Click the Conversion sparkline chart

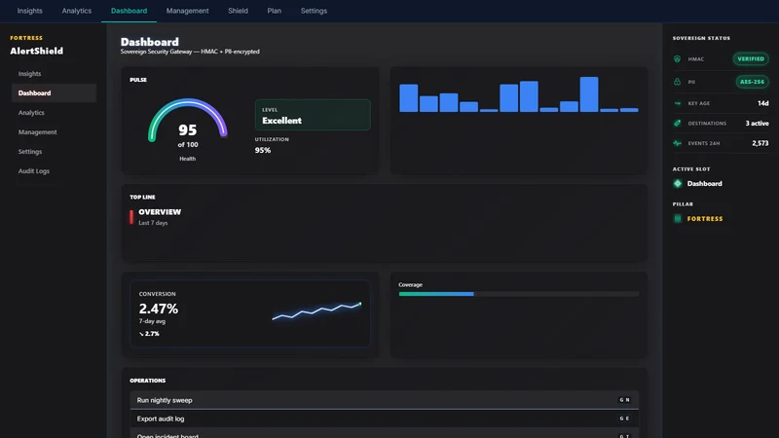[316, 311]
